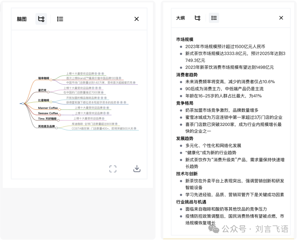Viewport: 298px width, 241px height.
Task: Click the 消费者趋势 outline heading
Action: [187, 75]
